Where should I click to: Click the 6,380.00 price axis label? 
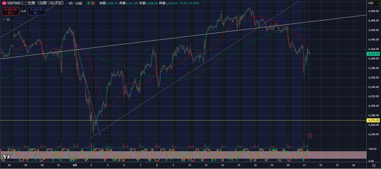(373, 68)
